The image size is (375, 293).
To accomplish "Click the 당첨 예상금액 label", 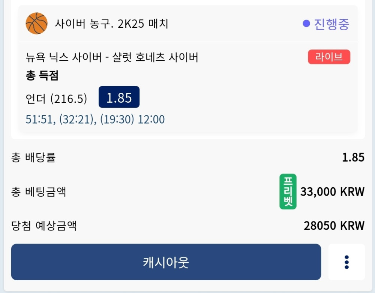I will click(x=44, y=226).
